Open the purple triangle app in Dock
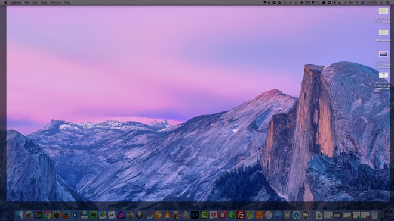Viewport: 394px width, 221px height. (121, 215)
